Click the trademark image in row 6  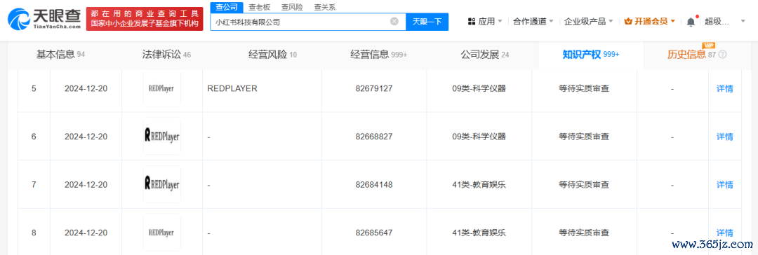click(x=162, y=136)
